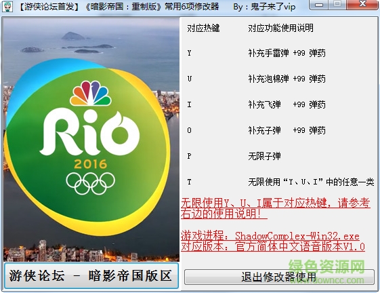Click the Rio 2016 Olympics image

[x=91, y=139]
